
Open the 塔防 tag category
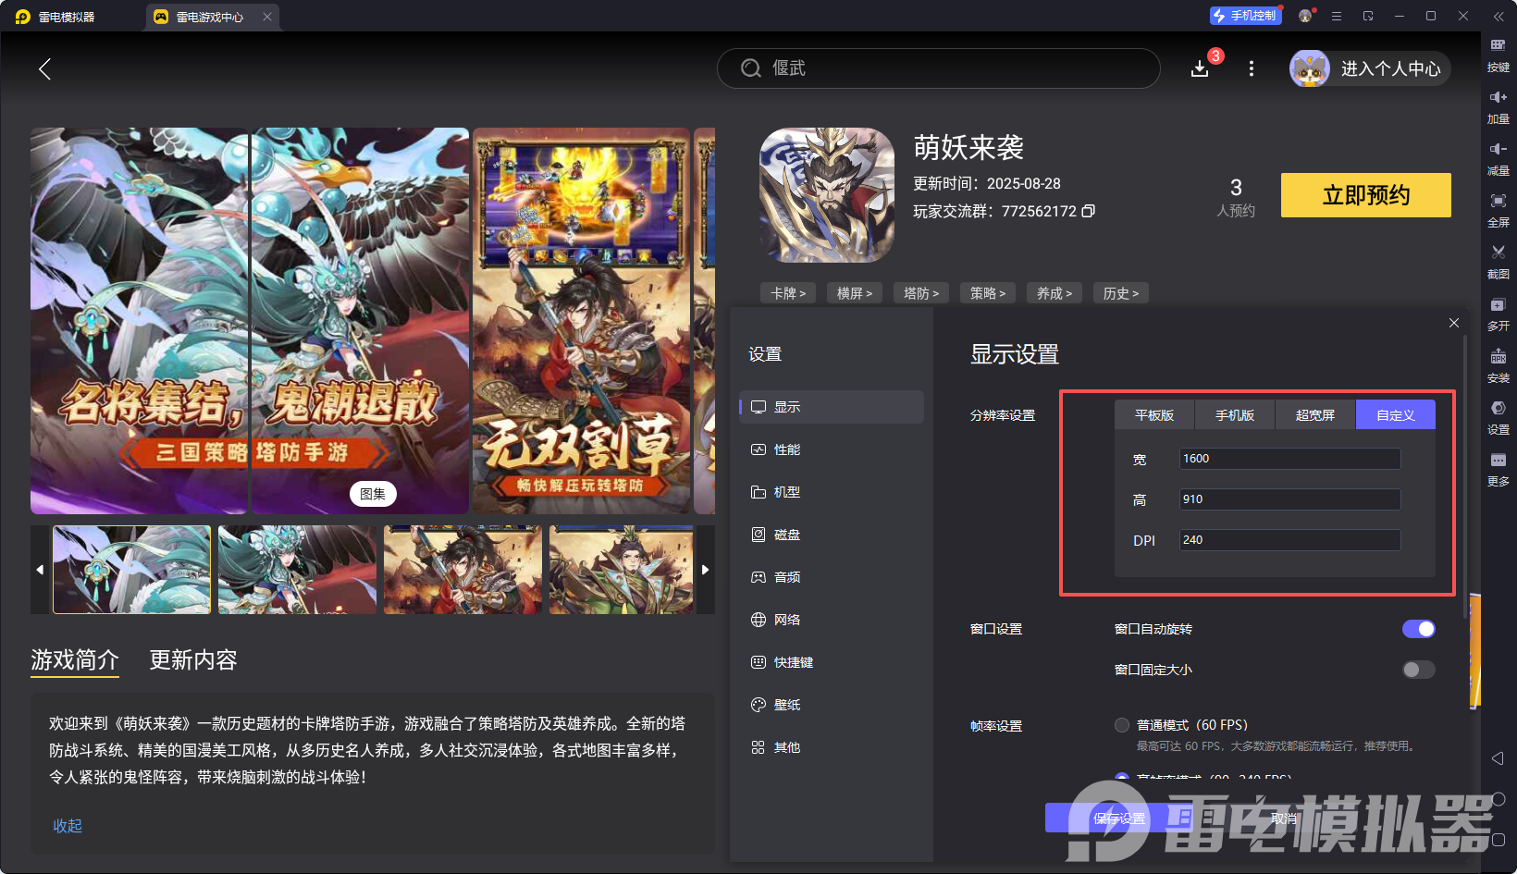pyautogui.click(x=921, y=293)
